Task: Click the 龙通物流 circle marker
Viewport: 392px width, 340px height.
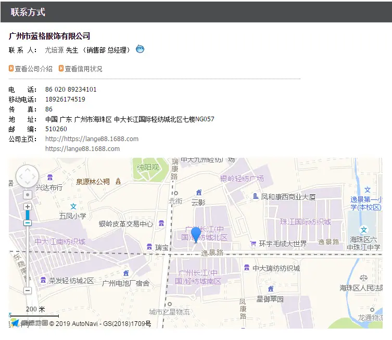Action: [x=372, y=310]
